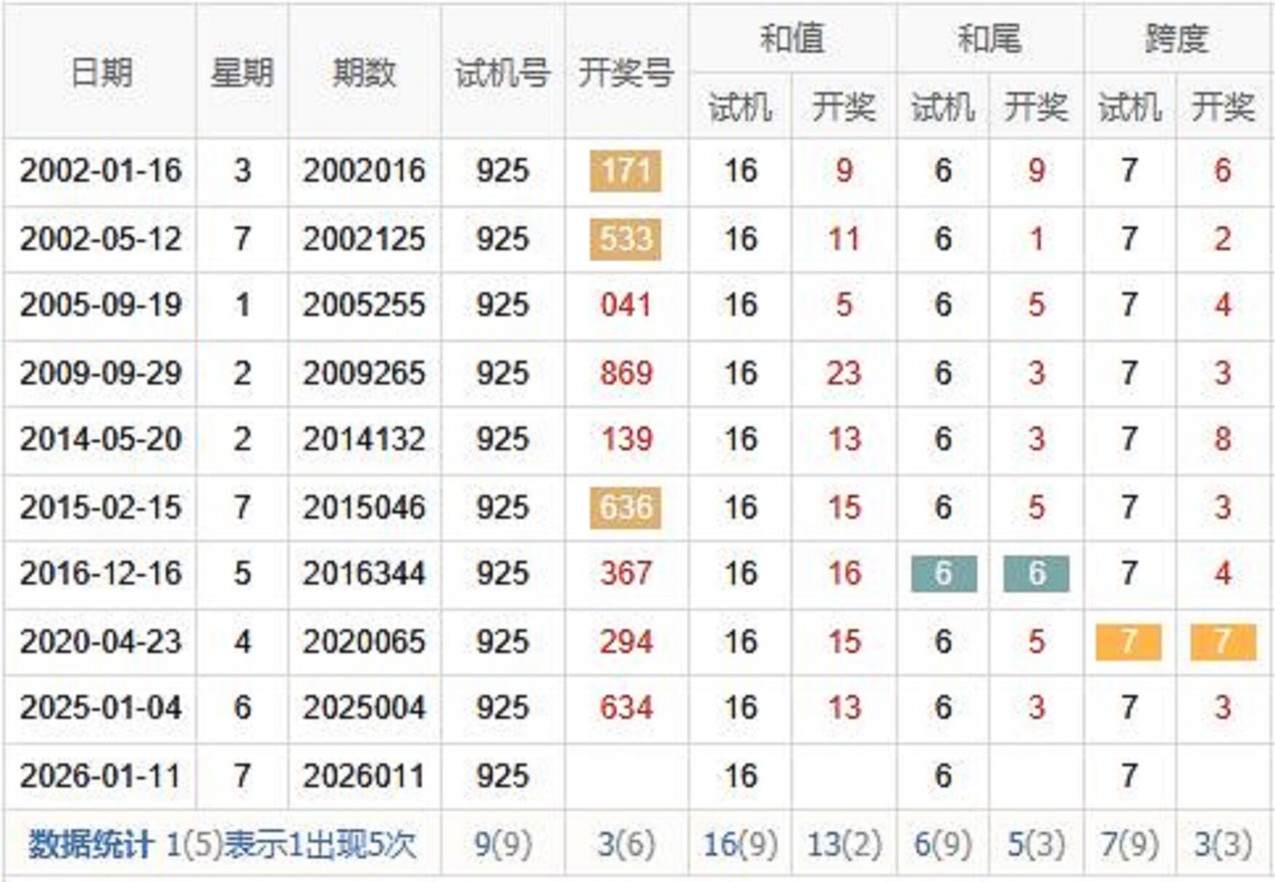
Task: Click the 3(6) statistic under 开奖号
Action: pyautogui.click(x=625, y=845)
